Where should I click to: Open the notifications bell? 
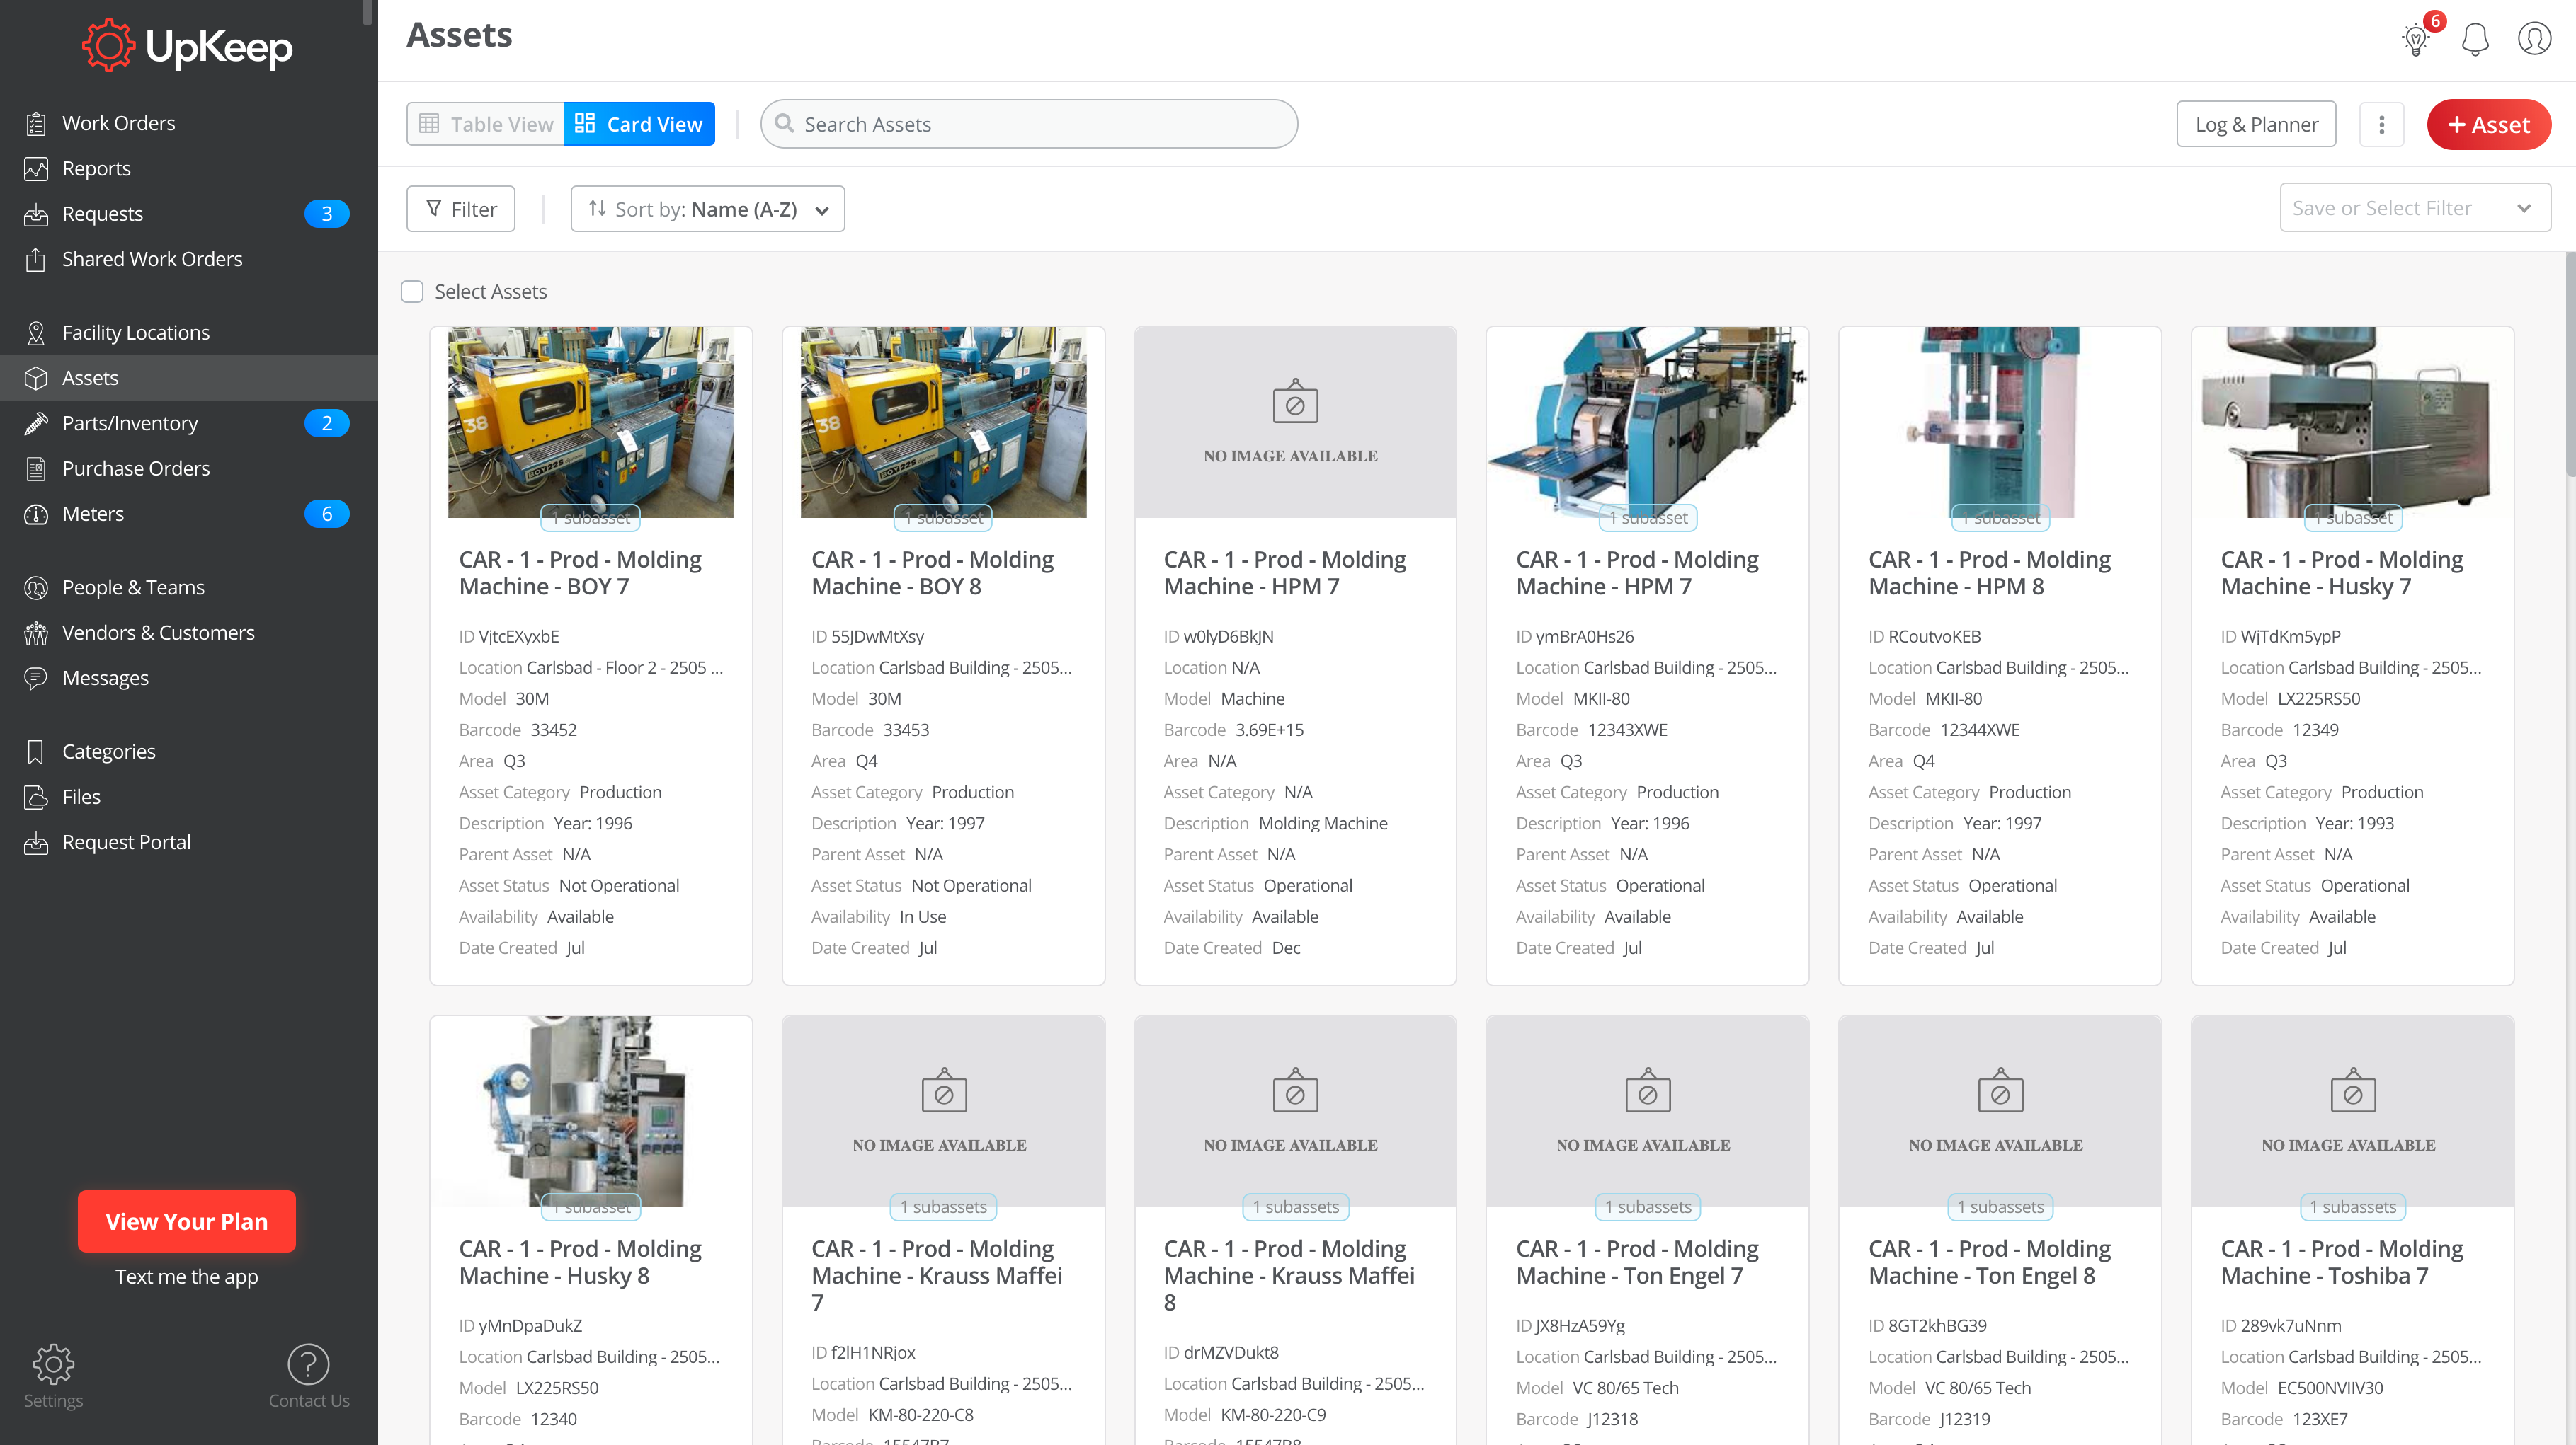[2475, 40]
